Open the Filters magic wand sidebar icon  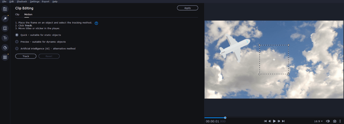coord(5,18)
